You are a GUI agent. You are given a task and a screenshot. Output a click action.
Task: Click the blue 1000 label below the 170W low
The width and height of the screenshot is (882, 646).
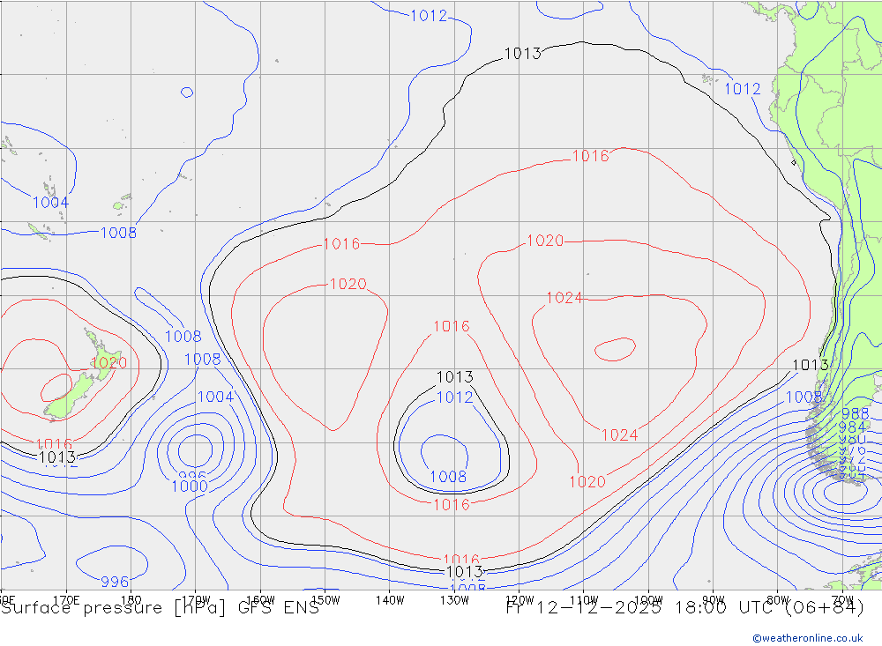click(x=190, y=486)
